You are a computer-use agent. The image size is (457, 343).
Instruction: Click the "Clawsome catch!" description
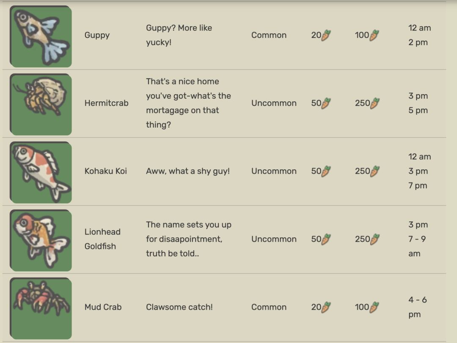pyautogui.click(x=179, y=307)
